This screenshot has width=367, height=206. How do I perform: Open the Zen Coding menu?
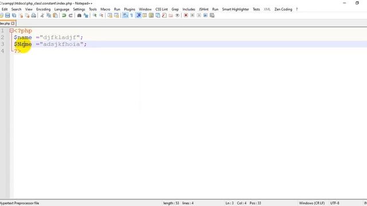[x=283, y=9]
